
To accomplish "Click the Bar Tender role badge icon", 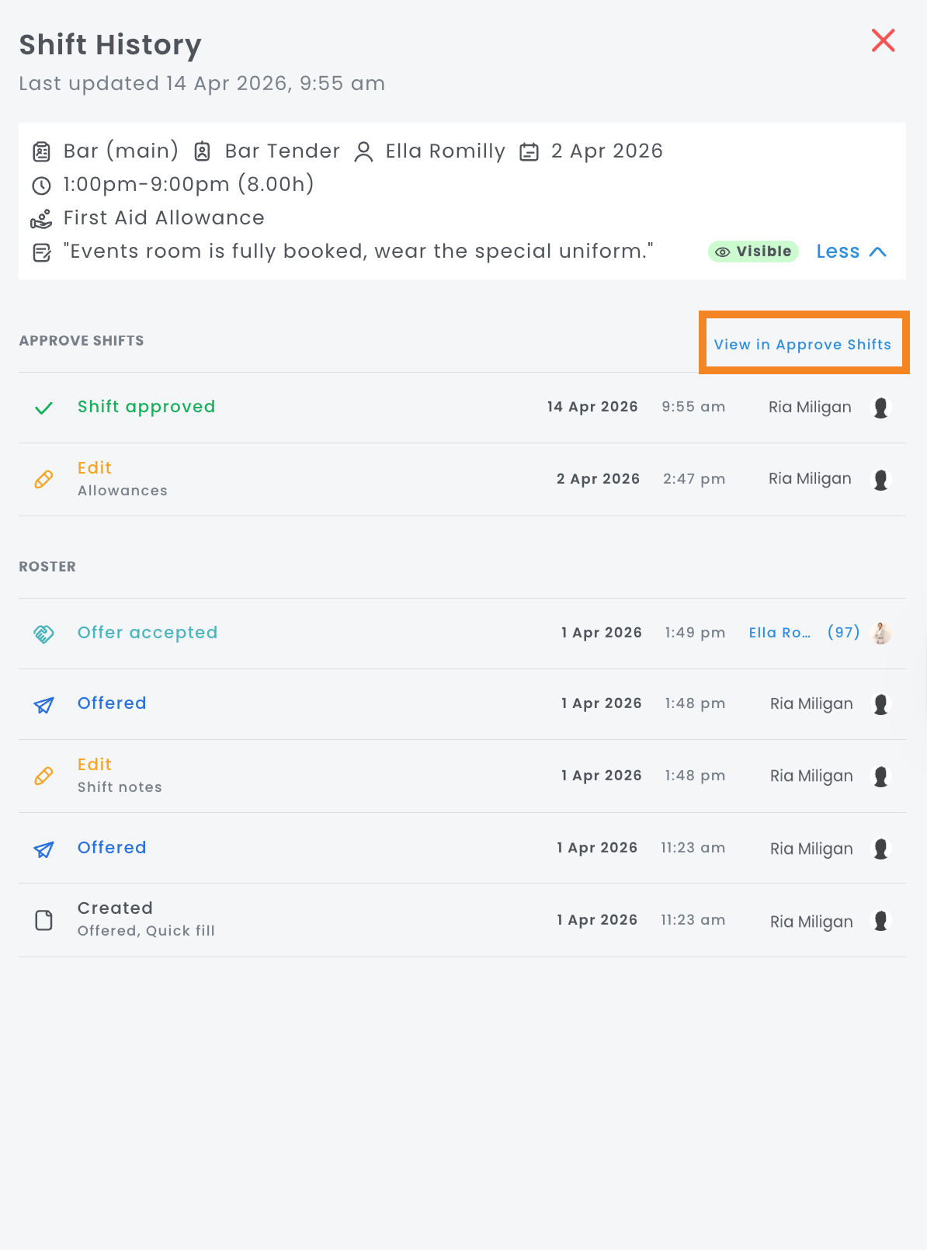I will (203, 151).
